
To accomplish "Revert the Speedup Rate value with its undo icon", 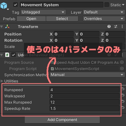I will 123,107.
